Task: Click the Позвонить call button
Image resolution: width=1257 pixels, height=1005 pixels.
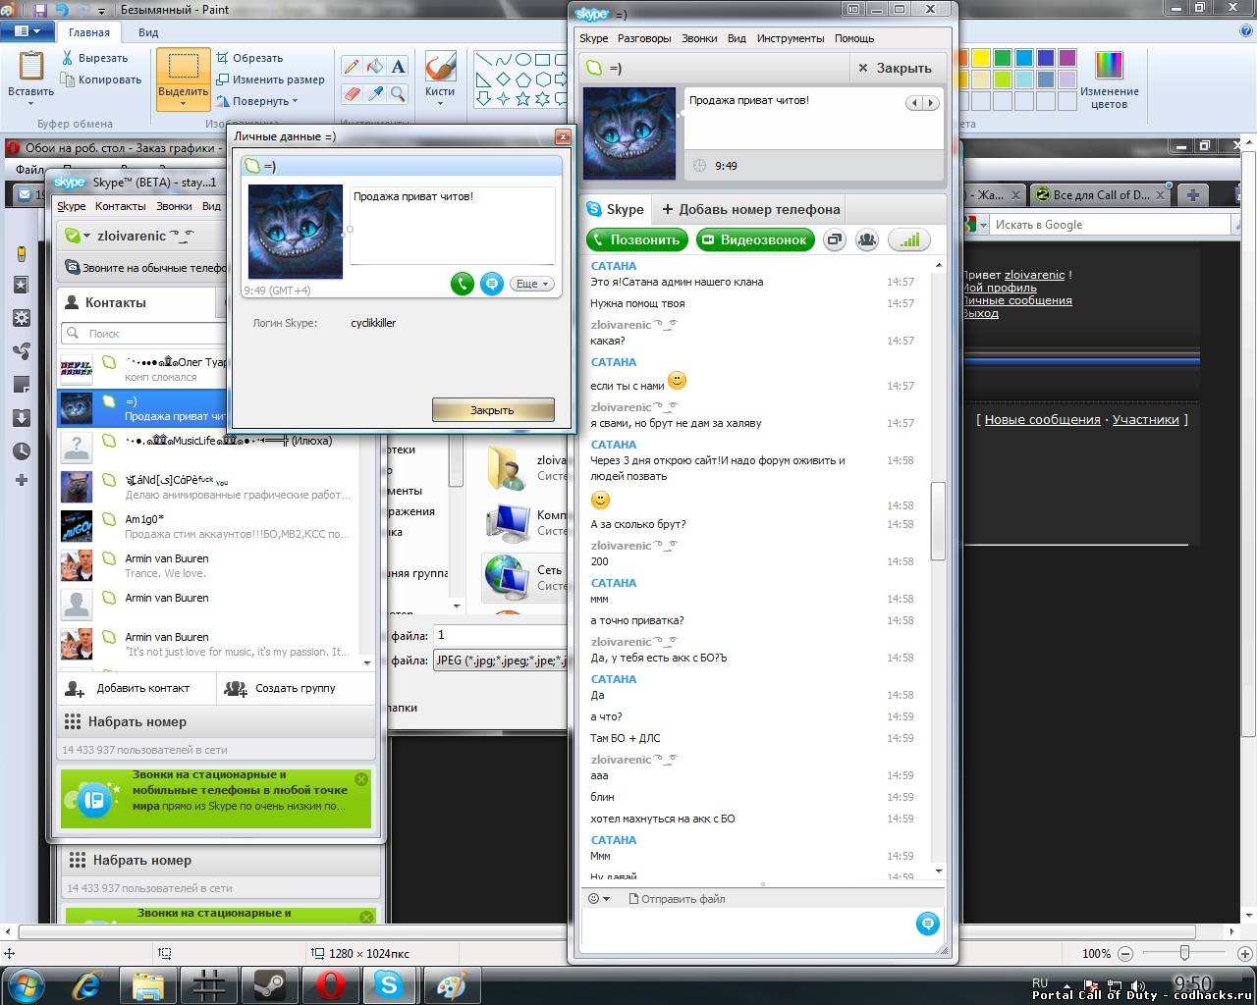Action: (x=637, y=239)
